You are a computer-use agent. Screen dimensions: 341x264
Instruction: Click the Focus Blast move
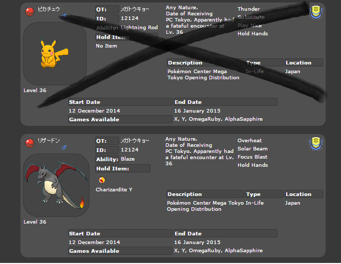(252, 157)
